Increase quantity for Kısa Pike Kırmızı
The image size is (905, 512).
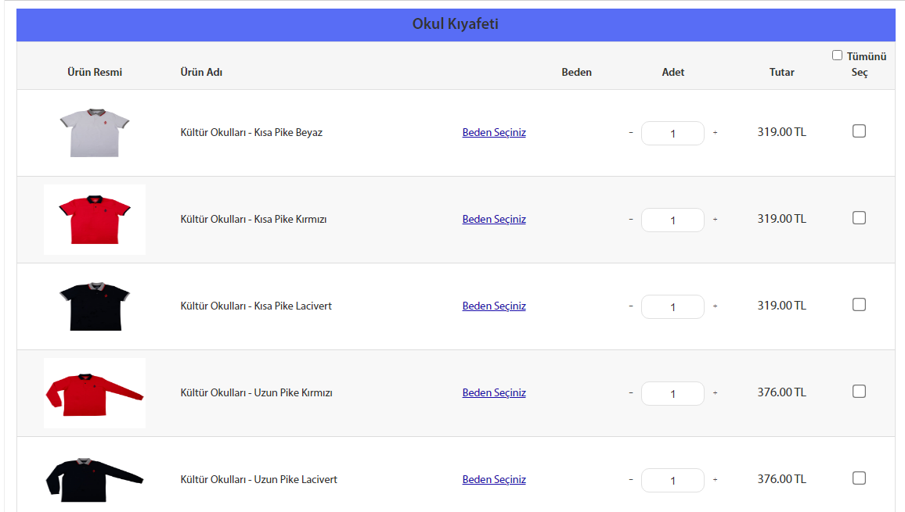click(715, 219)
